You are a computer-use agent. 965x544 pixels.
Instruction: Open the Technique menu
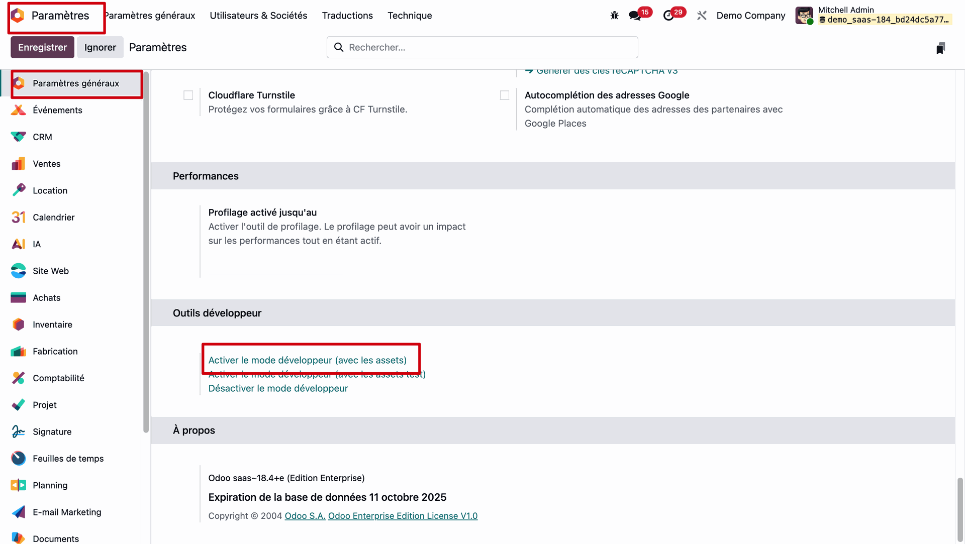[x=410, y=16]
